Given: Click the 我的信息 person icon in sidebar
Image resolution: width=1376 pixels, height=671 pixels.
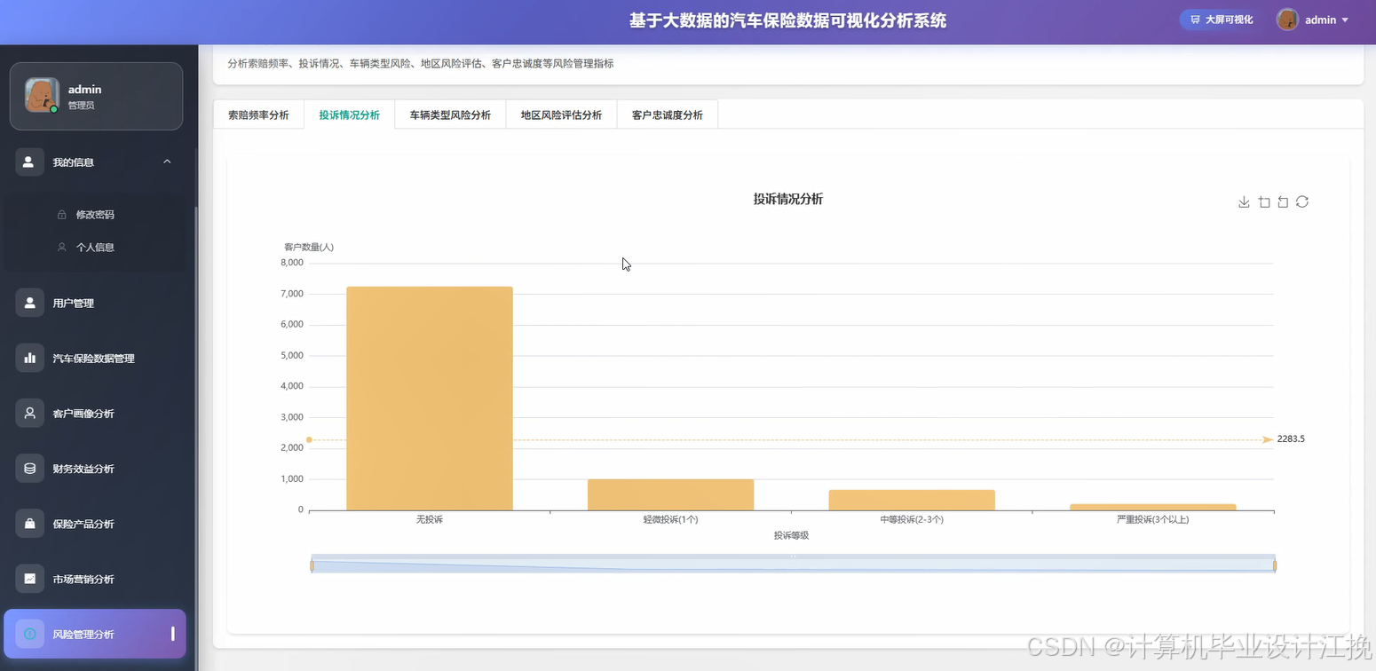Looking at the screenshot, I should 29,162.
